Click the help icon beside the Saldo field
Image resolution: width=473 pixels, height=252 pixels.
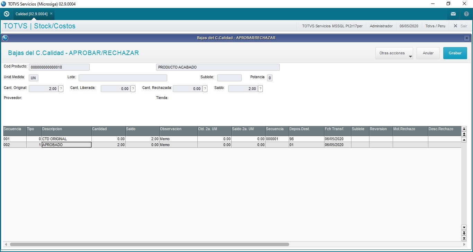260,89
